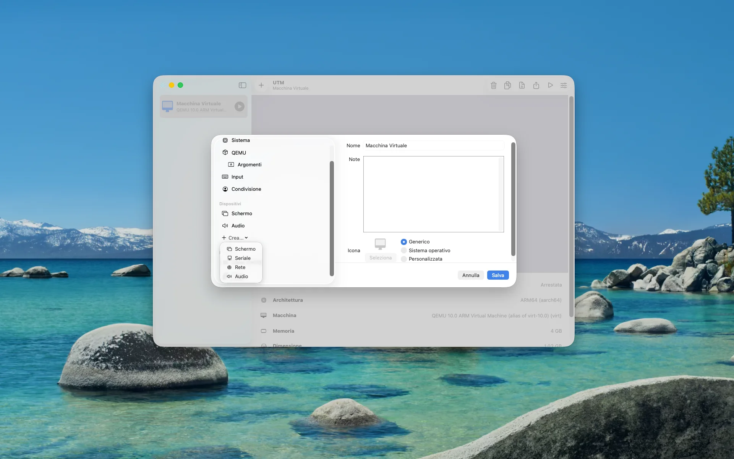Select Seriale in the Crea menu
Image resolution: width=734 pixels, height=459 pixels.
pyautogui.click(x=243, y=258)
